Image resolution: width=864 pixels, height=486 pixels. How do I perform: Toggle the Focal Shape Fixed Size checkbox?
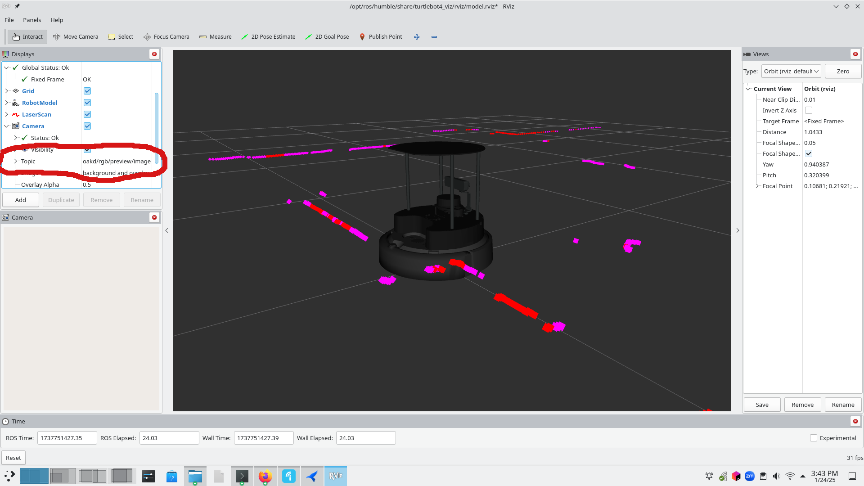809,153
